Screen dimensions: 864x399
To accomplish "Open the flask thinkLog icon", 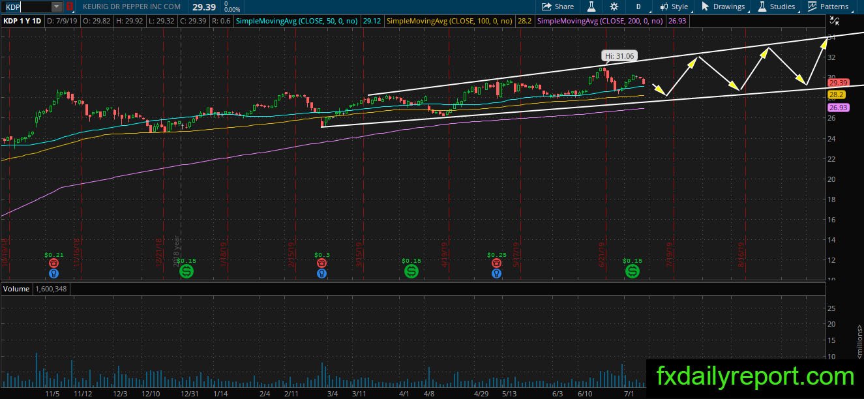I will pyautogui.click(x=592, y=7).
